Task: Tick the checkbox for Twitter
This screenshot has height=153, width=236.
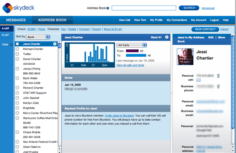Action: point(17,54)
